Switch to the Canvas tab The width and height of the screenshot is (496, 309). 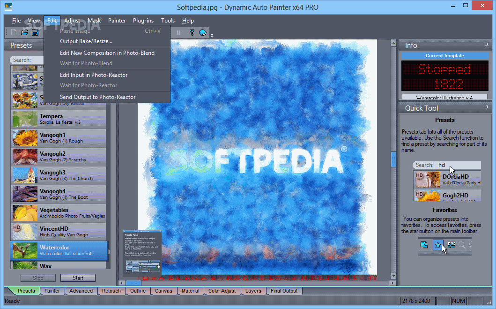163,291
